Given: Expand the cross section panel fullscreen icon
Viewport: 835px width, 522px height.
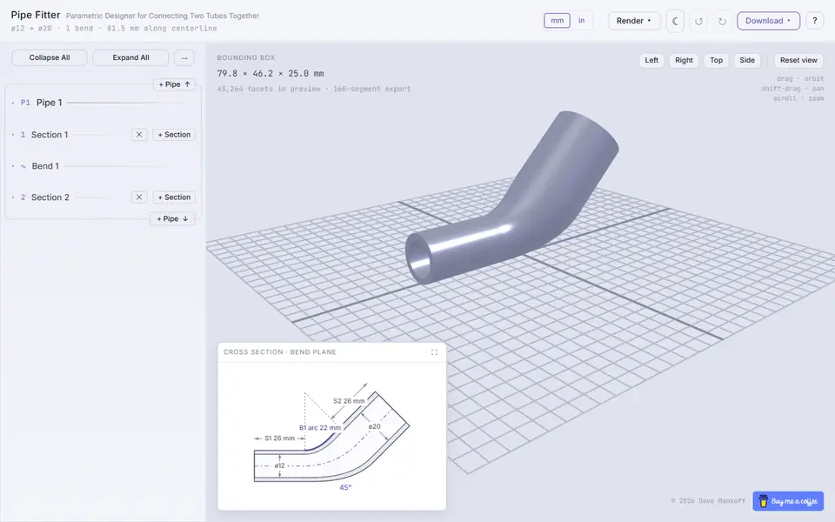Looking at the screenshot, I should point(435,352).
